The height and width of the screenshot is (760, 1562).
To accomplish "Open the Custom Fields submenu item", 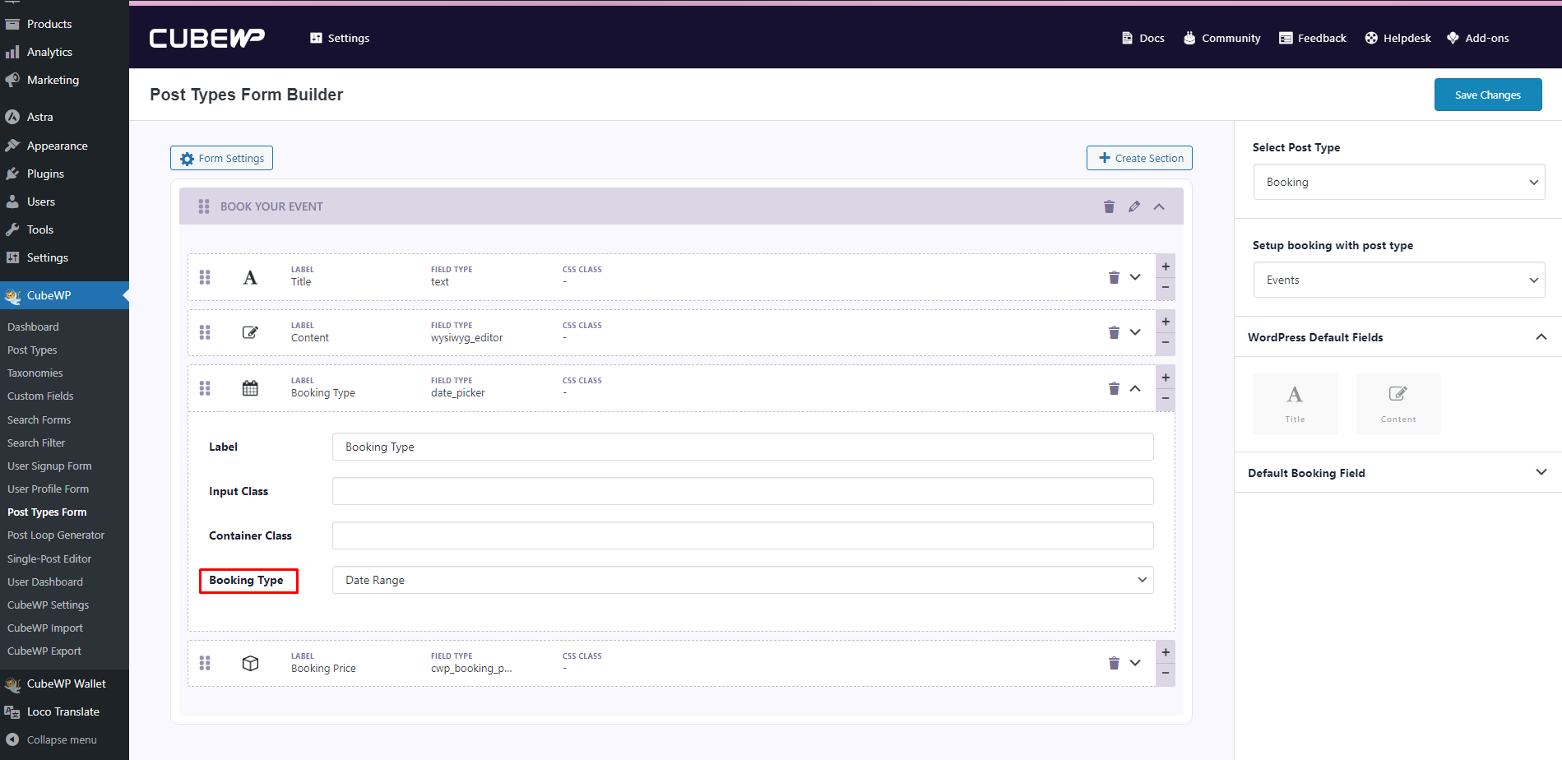I will tap(40, 396).
